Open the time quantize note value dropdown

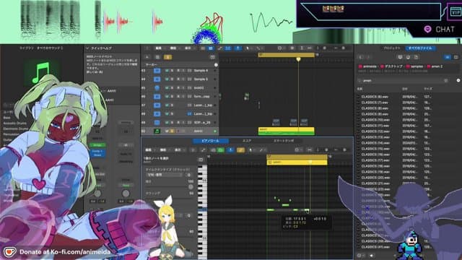pos(164,175)
